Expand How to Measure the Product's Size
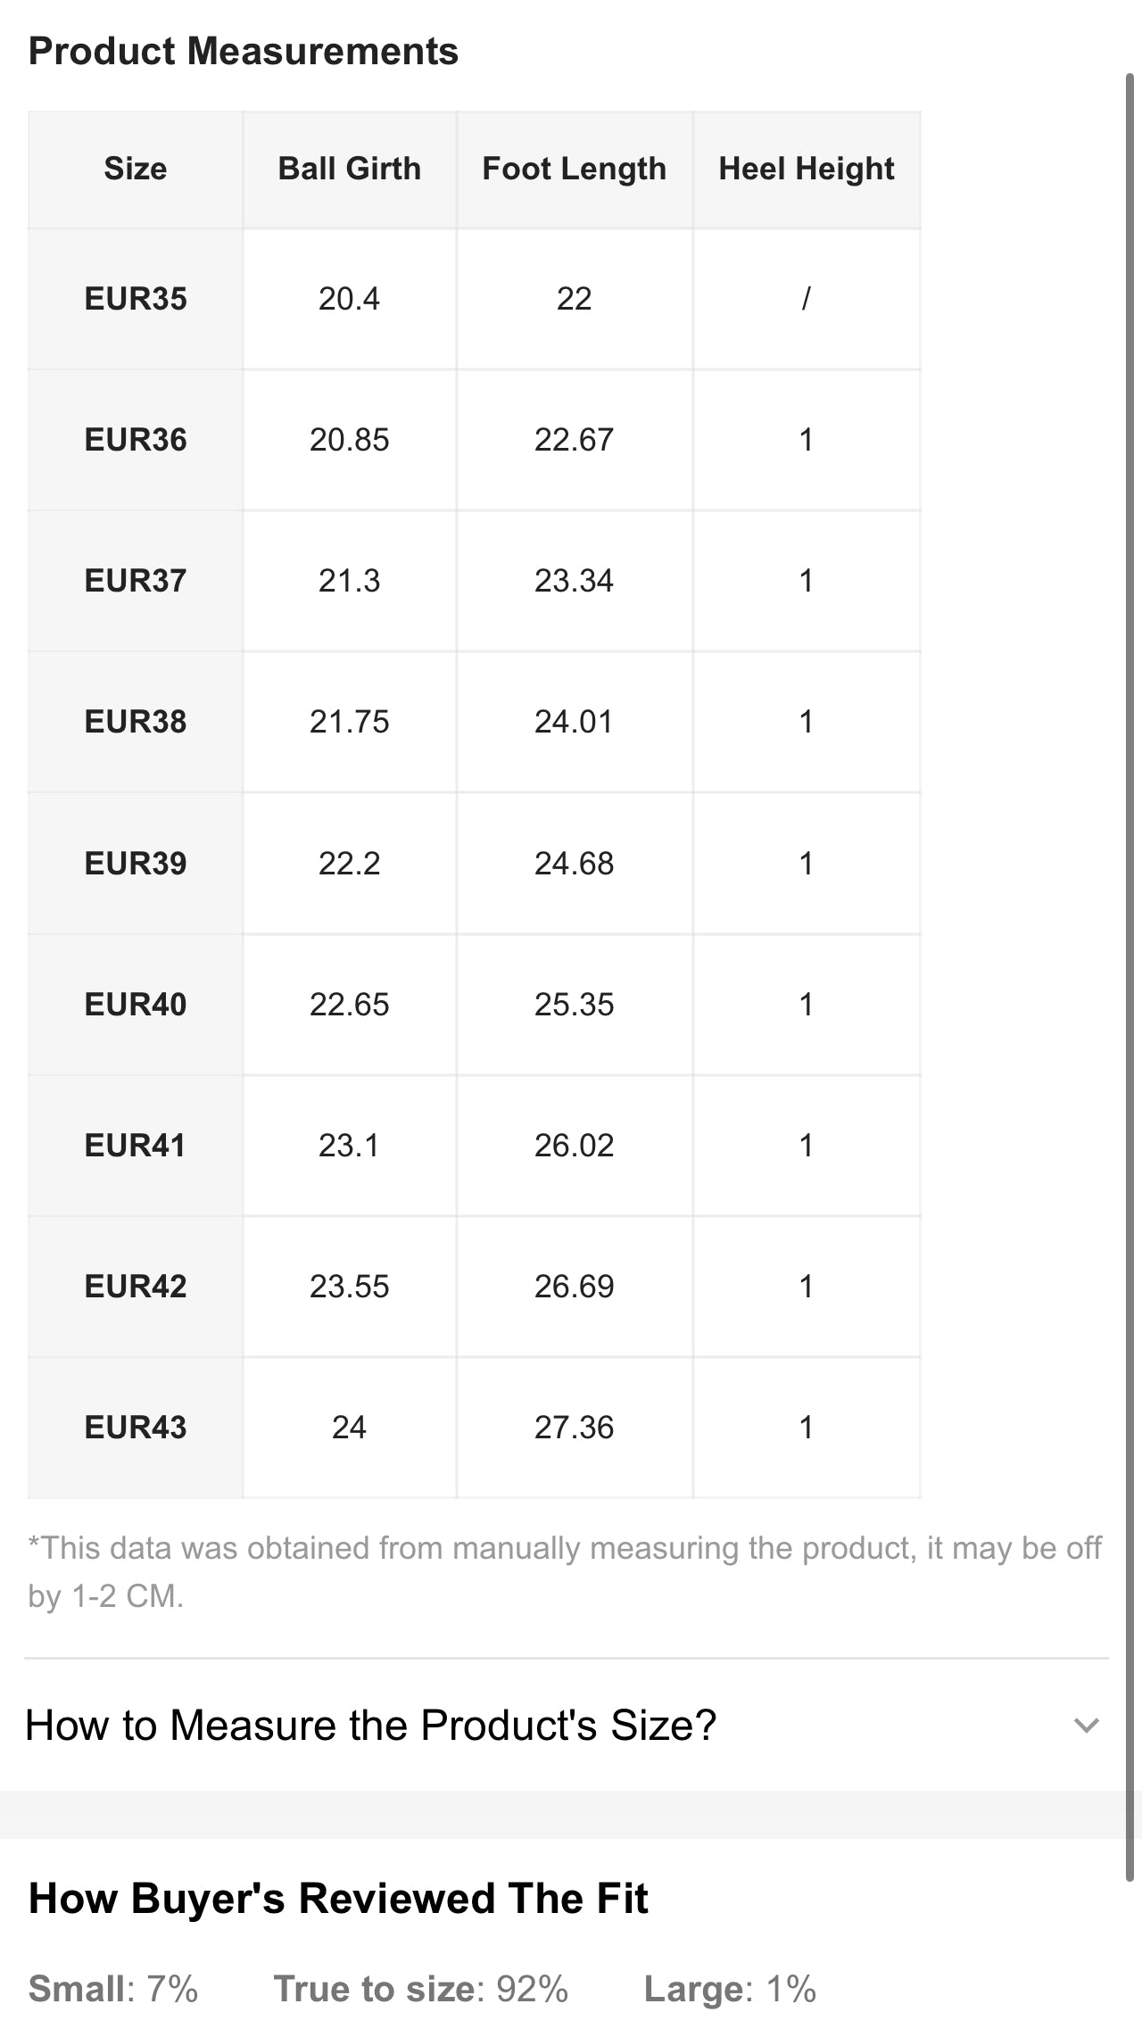Screen dimensions: 1142x2037 point(371,1726)
